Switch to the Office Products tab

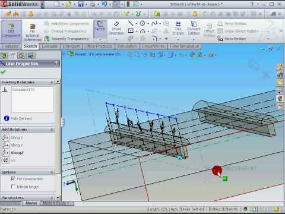[x=98, y=46]
